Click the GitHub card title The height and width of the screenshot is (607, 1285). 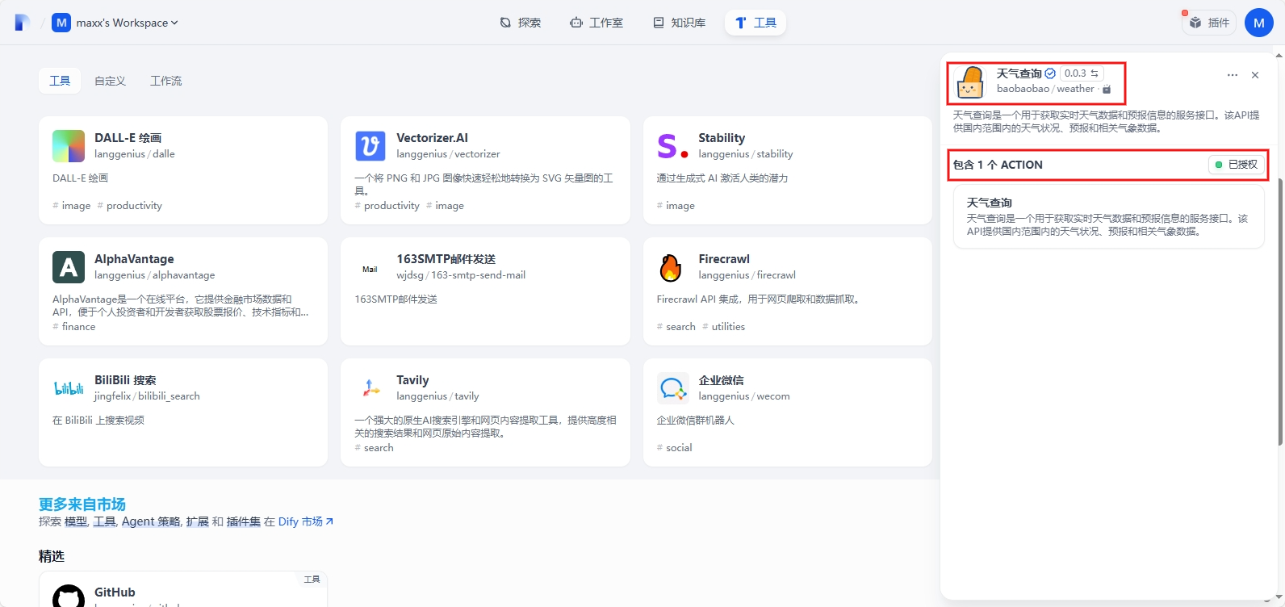pos(115,592)
